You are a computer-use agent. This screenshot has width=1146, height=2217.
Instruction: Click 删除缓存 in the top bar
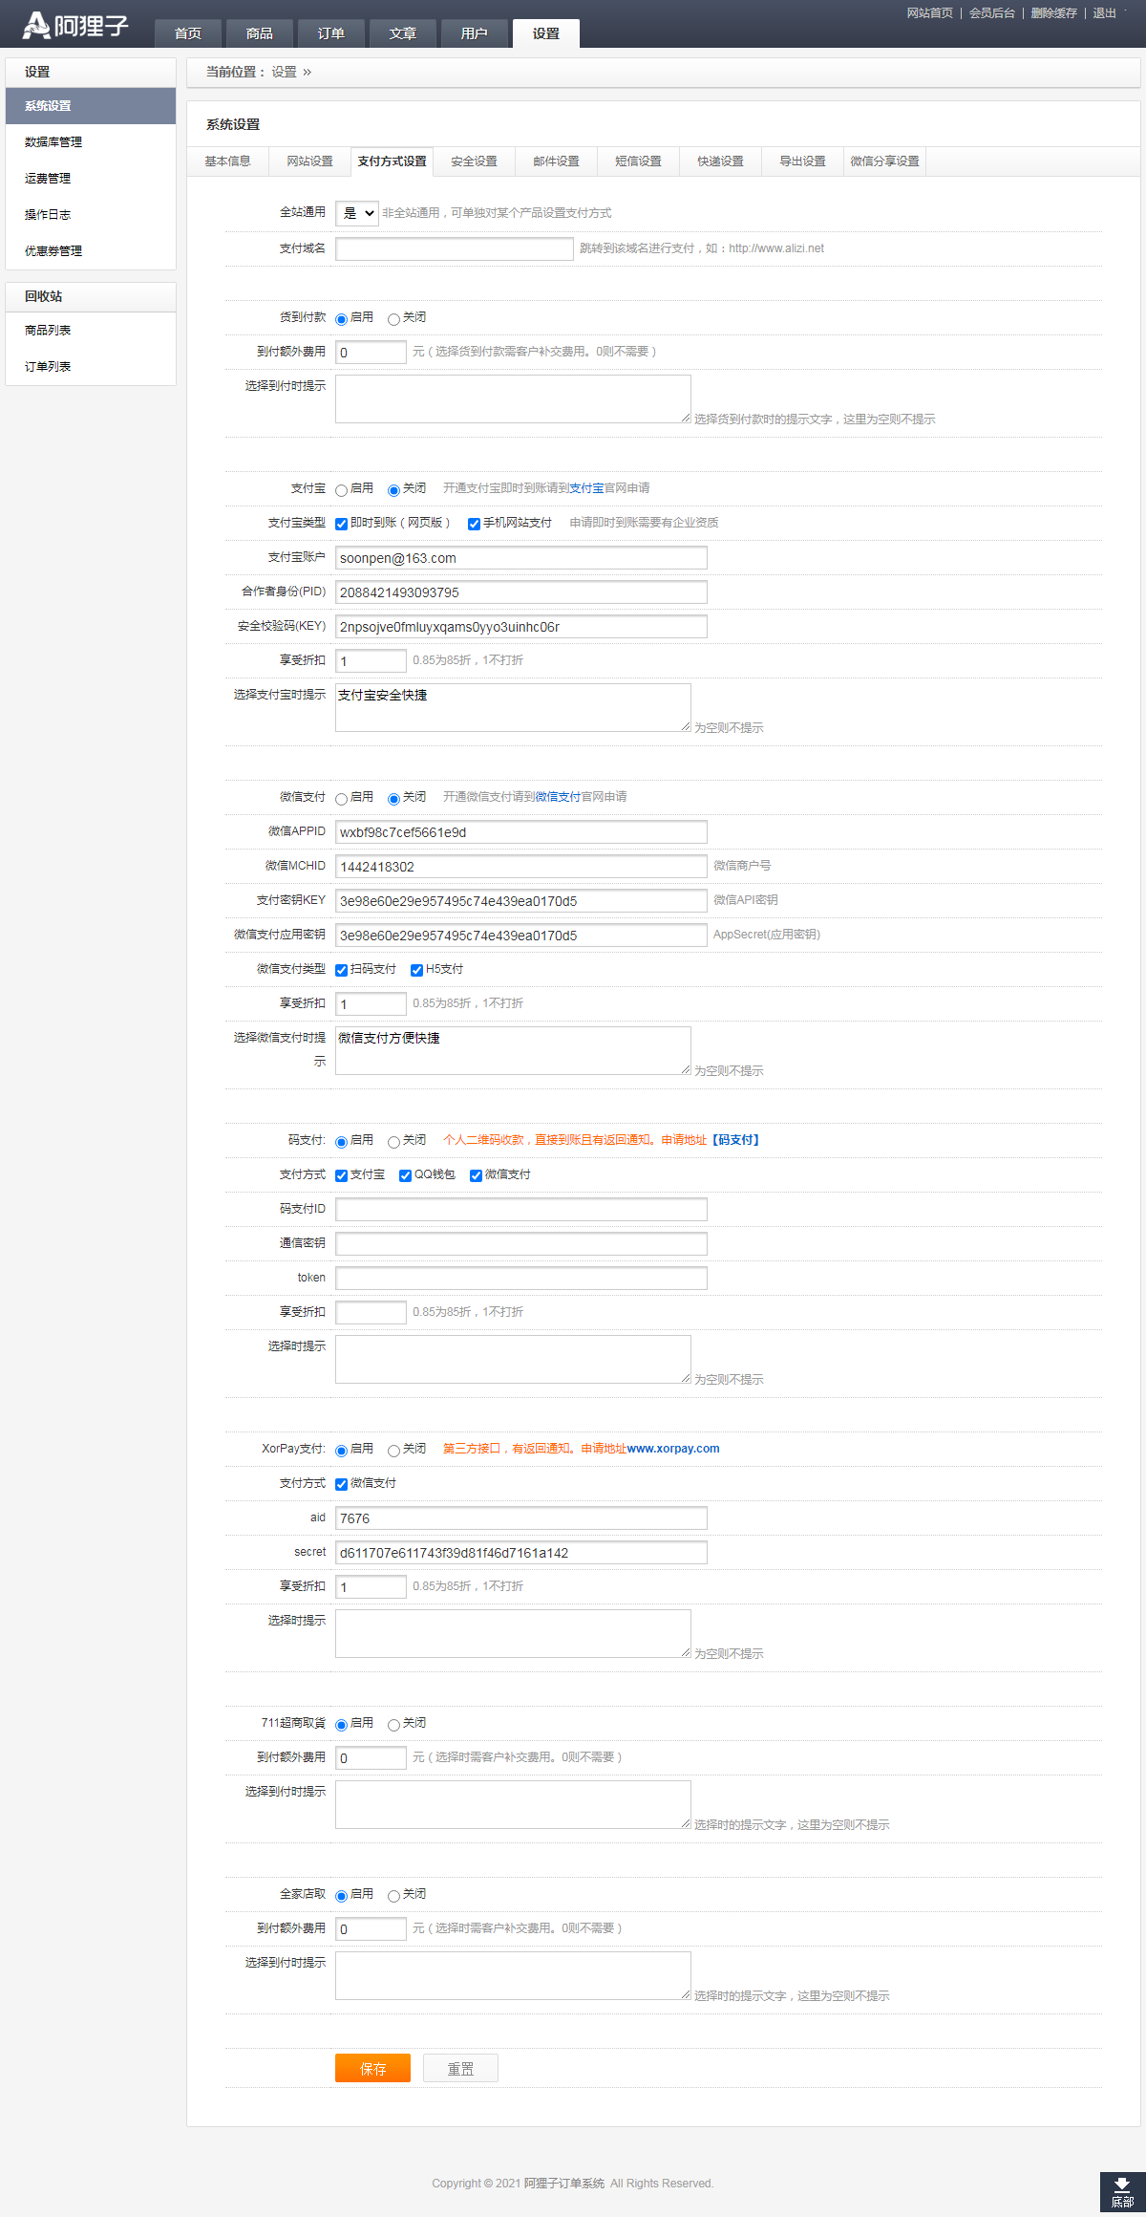1053,13
